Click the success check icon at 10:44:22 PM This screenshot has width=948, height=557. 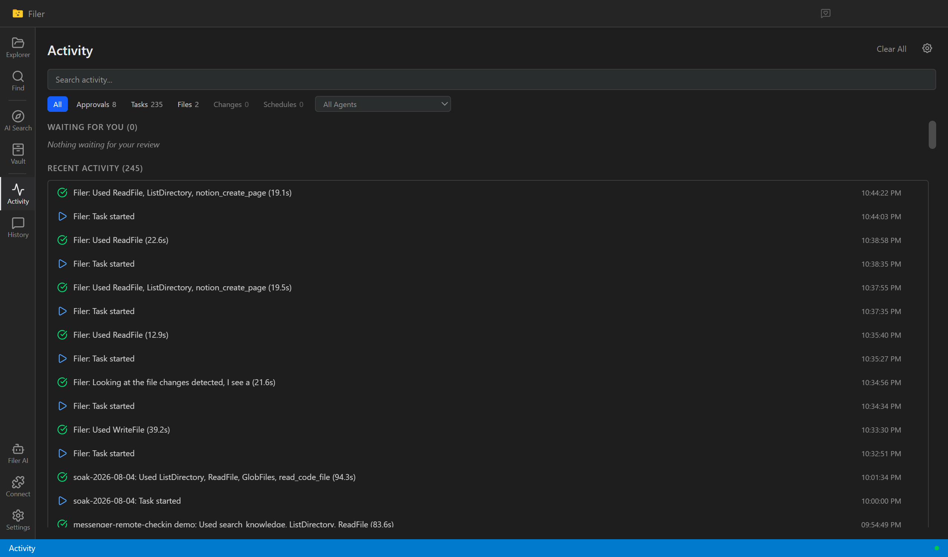coord(63,193)
